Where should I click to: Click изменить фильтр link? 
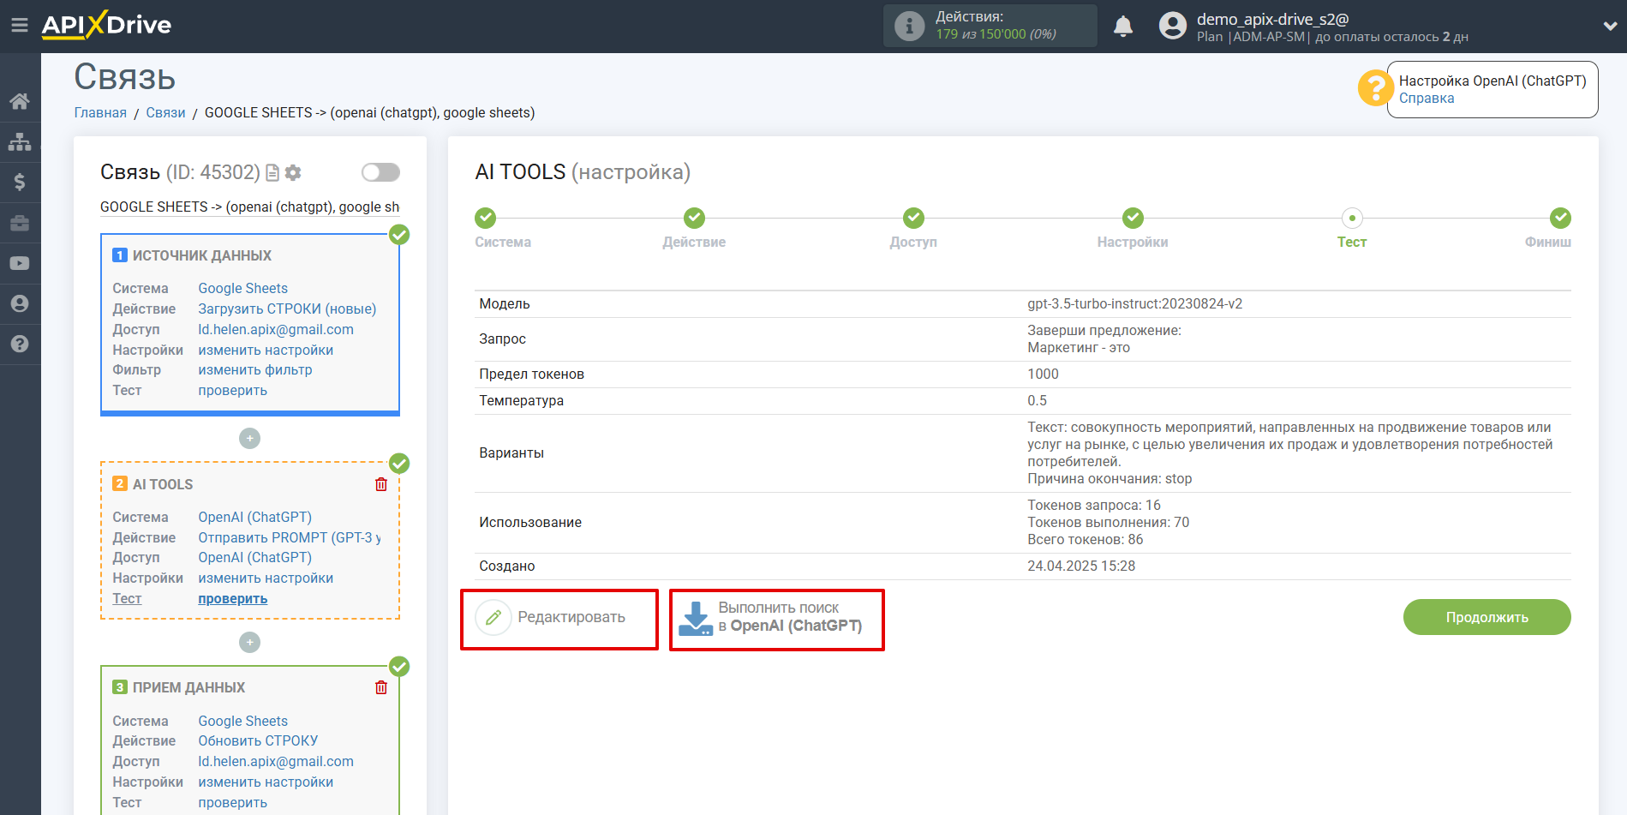tap(255, 370)
